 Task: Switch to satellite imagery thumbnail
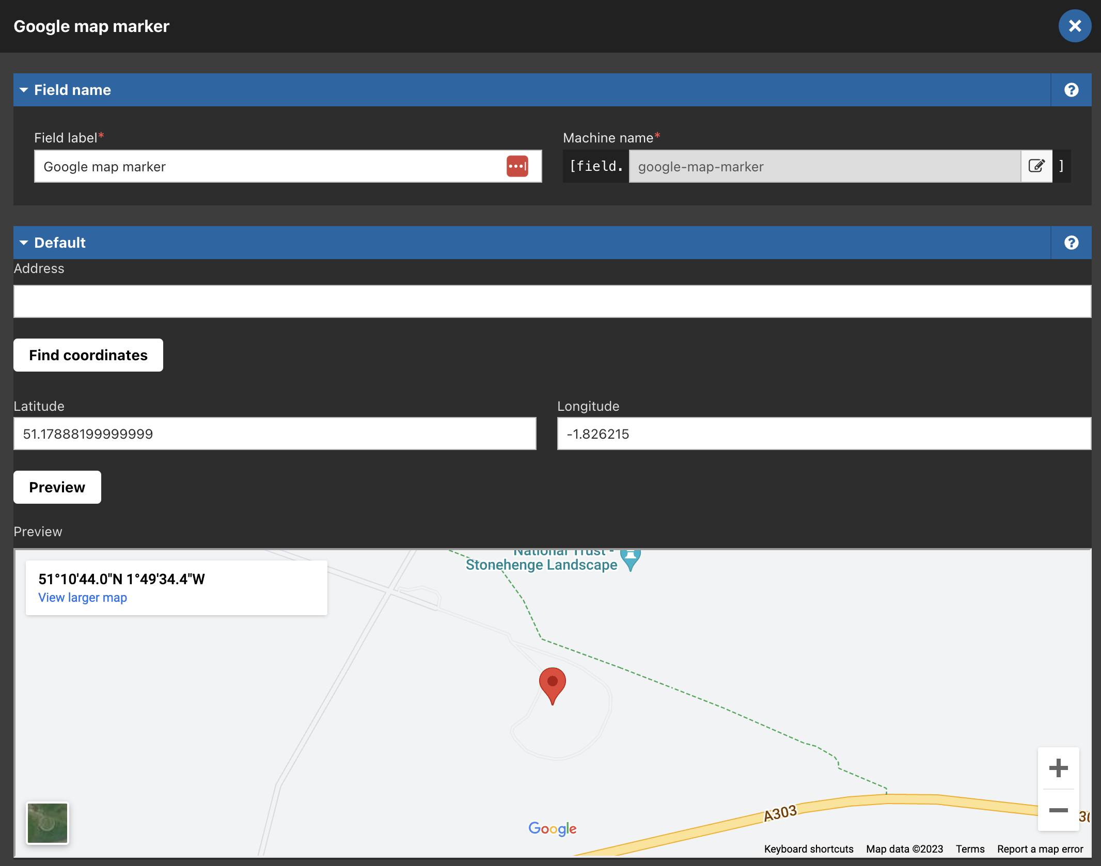click(48, 823)
